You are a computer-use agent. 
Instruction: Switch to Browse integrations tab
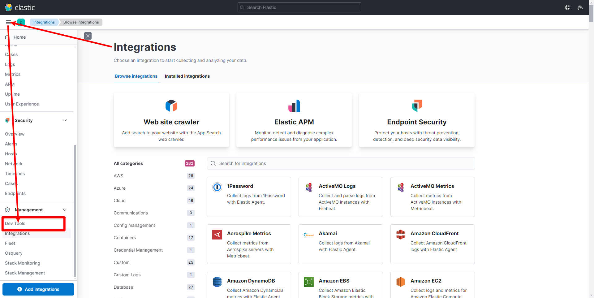click(136, 76)
